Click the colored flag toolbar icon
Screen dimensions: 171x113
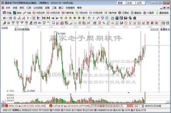pos(38,18)
